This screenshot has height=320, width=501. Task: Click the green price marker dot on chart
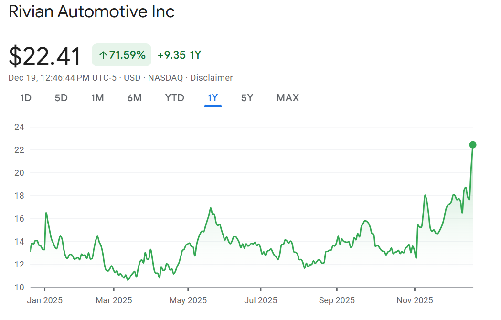point(472,144)
